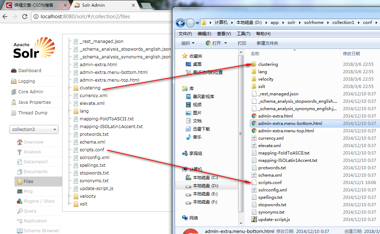Click the 名称 column header
The width and height of the screenshot is (380, 234).
tap(255, 54)
